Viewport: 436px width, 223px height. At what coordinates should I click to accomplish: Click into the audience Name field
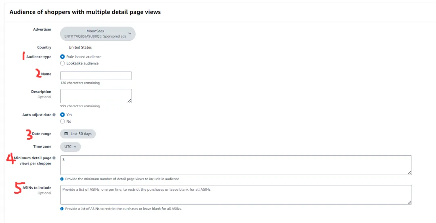96,76
